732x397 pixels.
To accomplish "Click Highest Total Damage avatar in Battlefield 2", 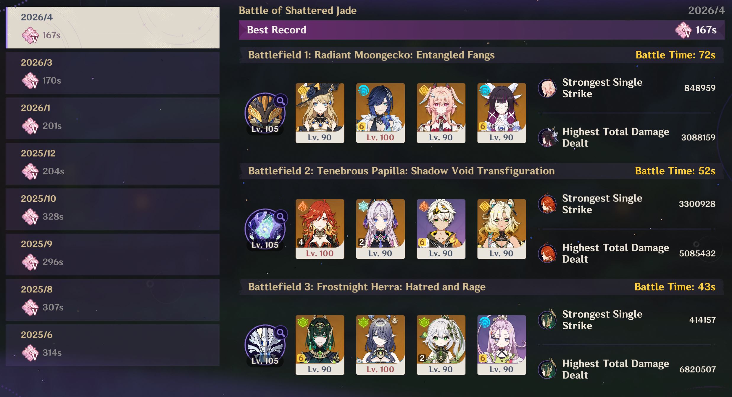I will click(x=547, y=253).
